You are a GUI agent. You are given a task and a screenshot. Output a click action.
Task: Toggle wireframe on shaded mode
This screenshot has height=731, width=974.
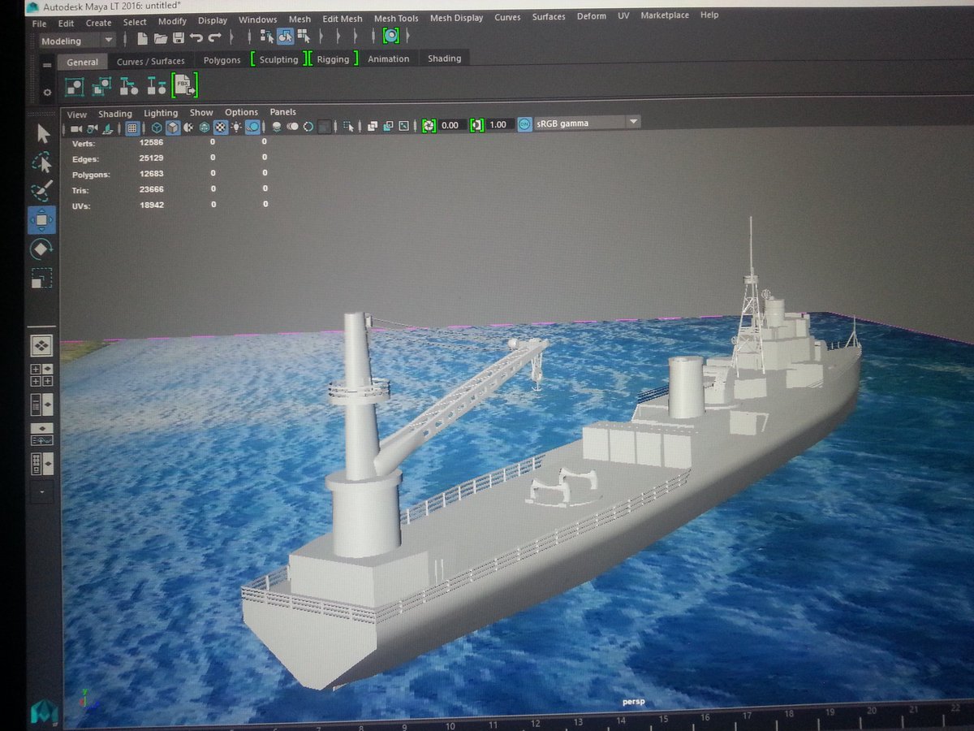tap(204, 128)
